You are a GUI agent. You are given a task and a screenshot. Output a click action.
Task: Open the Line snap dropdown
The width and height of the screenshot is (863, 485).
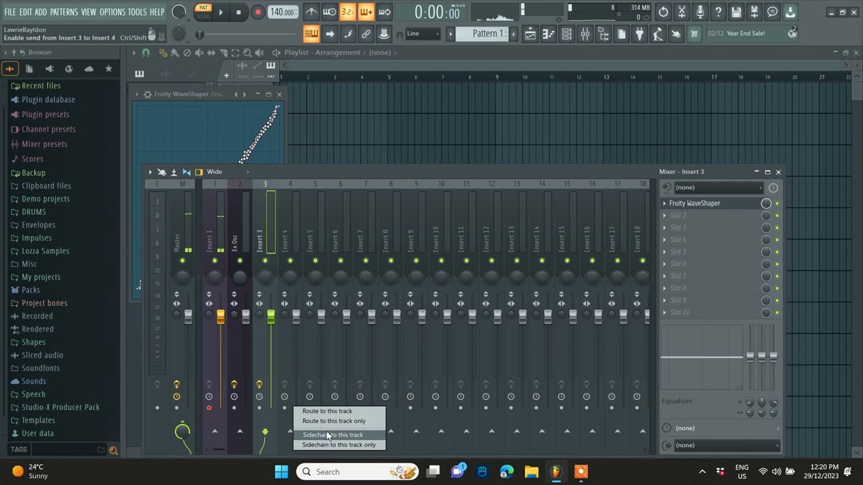(x=422, y=34)
